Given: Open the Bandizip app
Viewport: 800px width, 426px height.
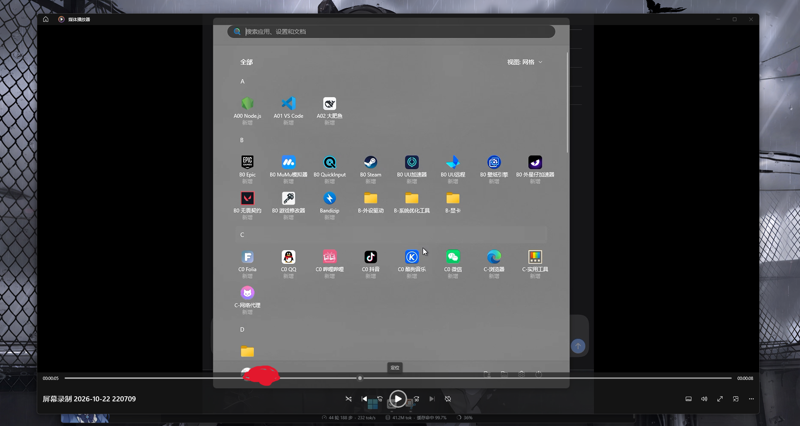Looking at the screenshot, I should coord(330,198).
